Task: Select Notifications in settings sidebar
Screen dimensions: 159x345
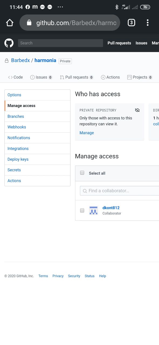Action: coord(37,138)
